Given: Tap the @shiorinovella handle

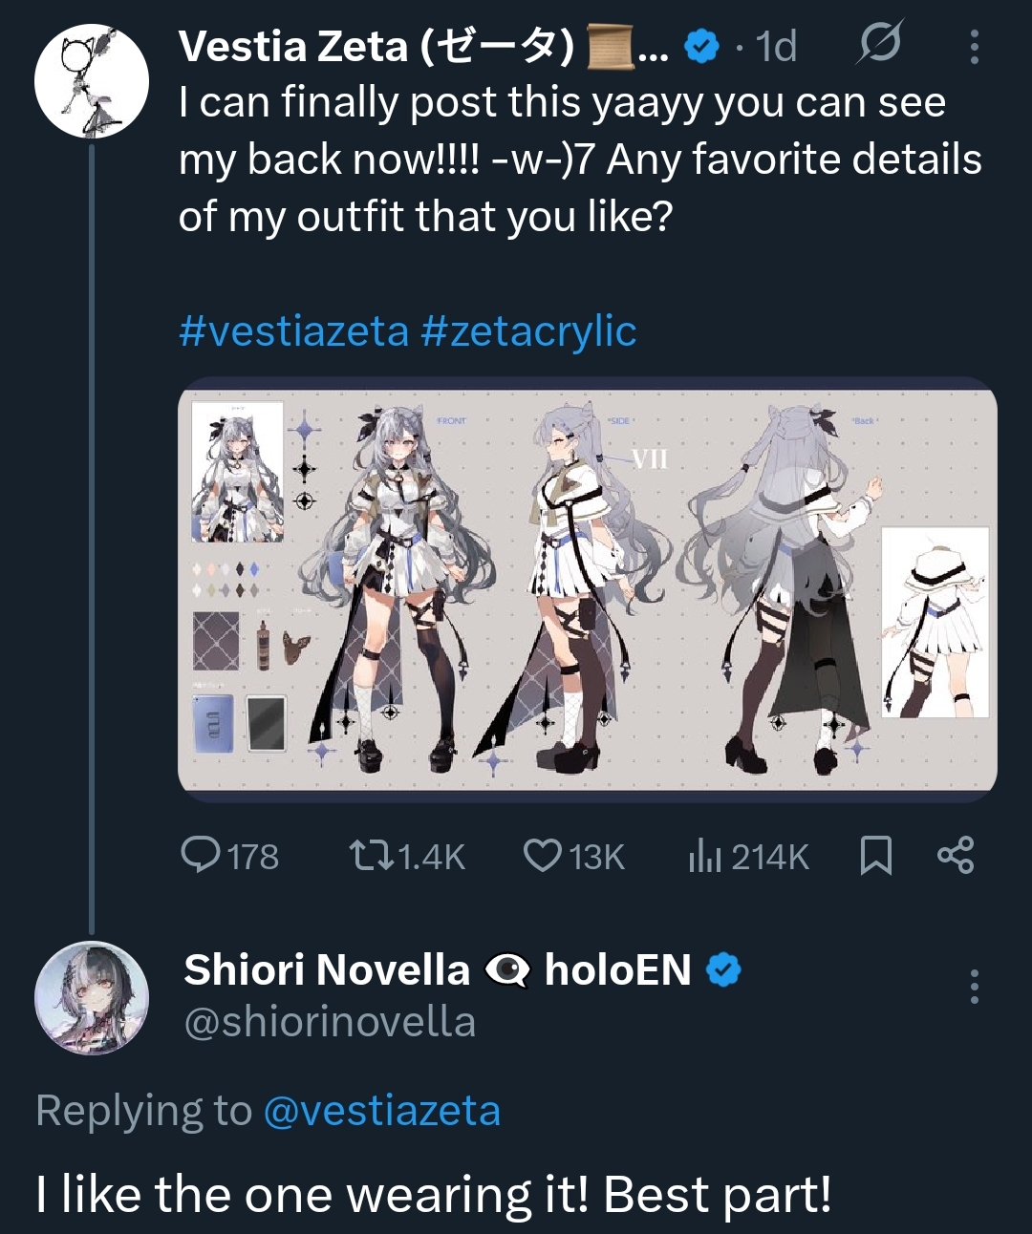Looking at the screenshot, I should tap(330, 1023).
